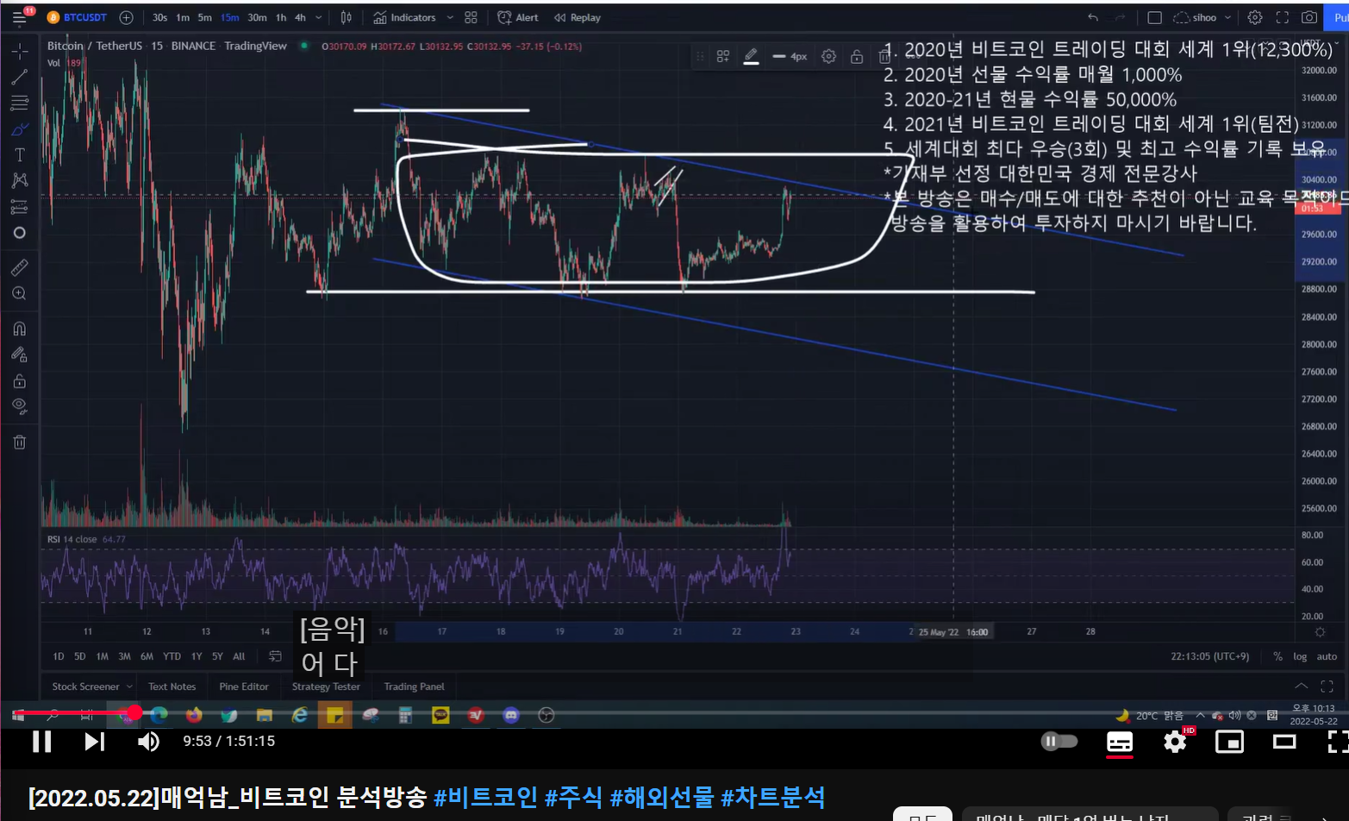This screenshot has height=821, width=1349.
Task: Select the zoom-in magnifier tool
Action: 19,293
